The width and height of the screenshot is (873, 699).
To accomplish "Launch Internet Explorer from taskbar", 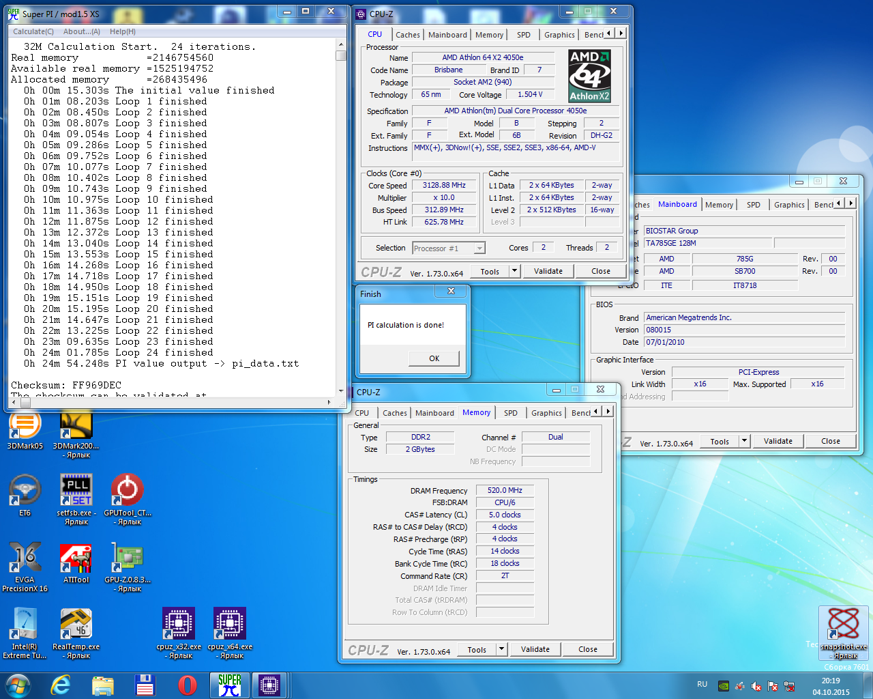I will click(61, 685).
